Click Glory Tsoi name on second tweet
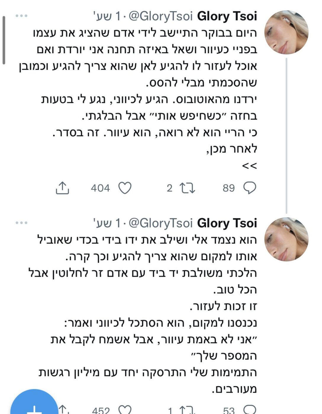The width and height of the screenshot is (322, 414). point(227,223)
